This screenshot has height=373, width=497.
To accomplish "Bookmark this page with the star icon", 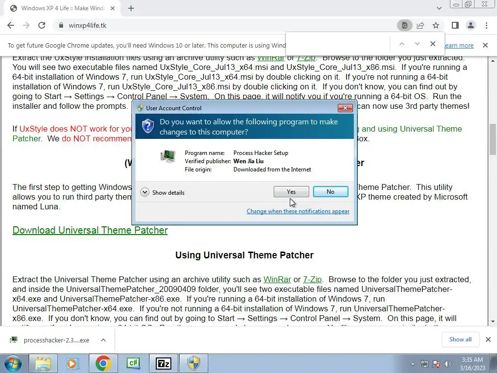I will coord(436,25).
